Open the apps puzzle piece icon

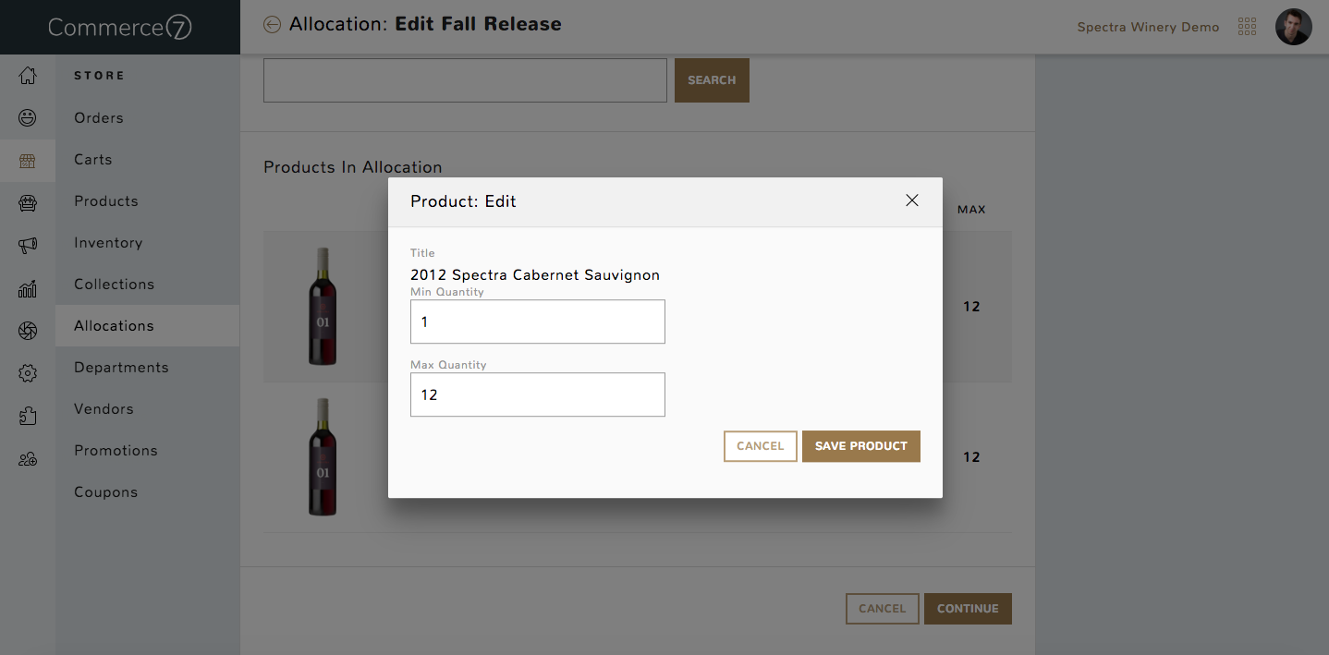pyautogui.click(x=28, y=416)
